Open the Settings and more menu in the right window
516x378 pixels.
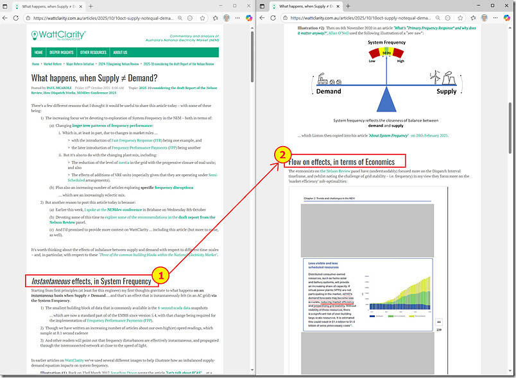pyautogui.click(x=495, y=19)
